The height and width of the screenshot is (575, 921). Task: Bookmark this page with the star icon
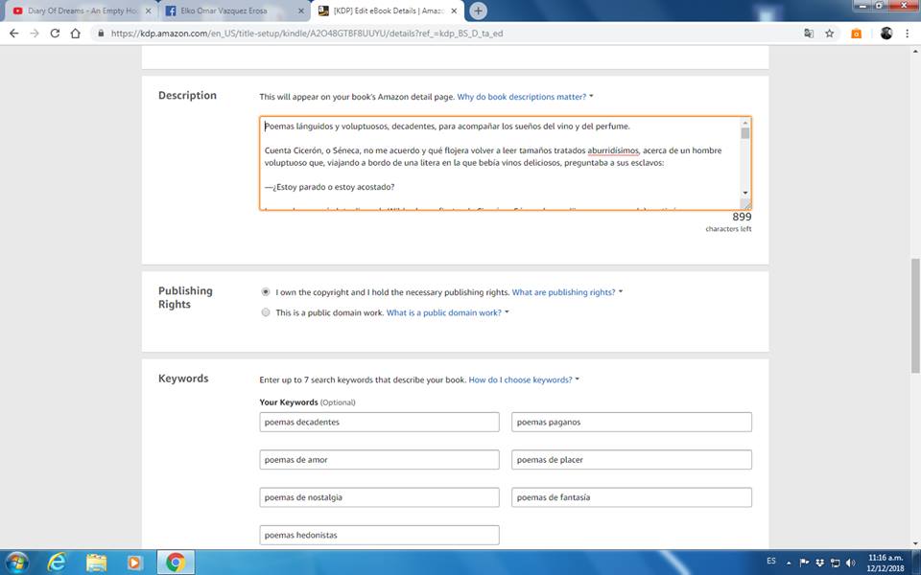click(829, 33)
